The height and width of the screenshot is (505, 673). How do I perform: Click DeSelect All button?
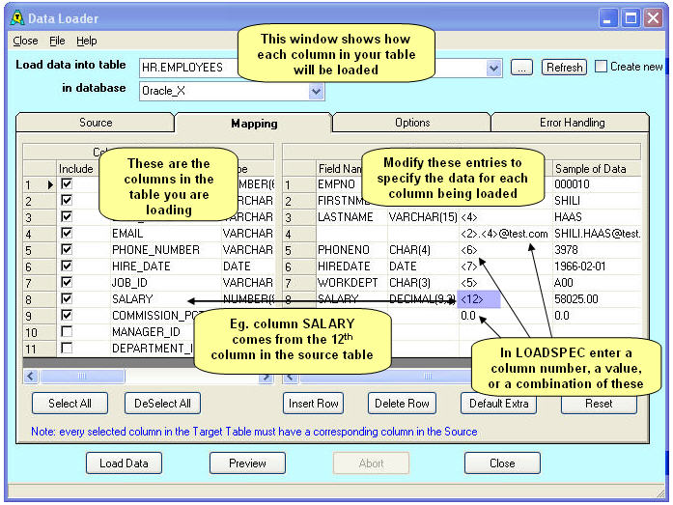pyautogui.click(x=162, y=404)
